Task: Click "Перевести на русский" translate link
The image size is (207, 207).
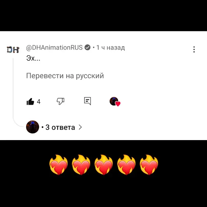Action: pyautogui.click(x=65, y=76)
